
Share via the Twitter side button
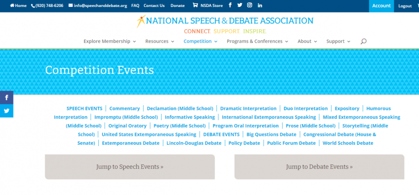point(7,111)
